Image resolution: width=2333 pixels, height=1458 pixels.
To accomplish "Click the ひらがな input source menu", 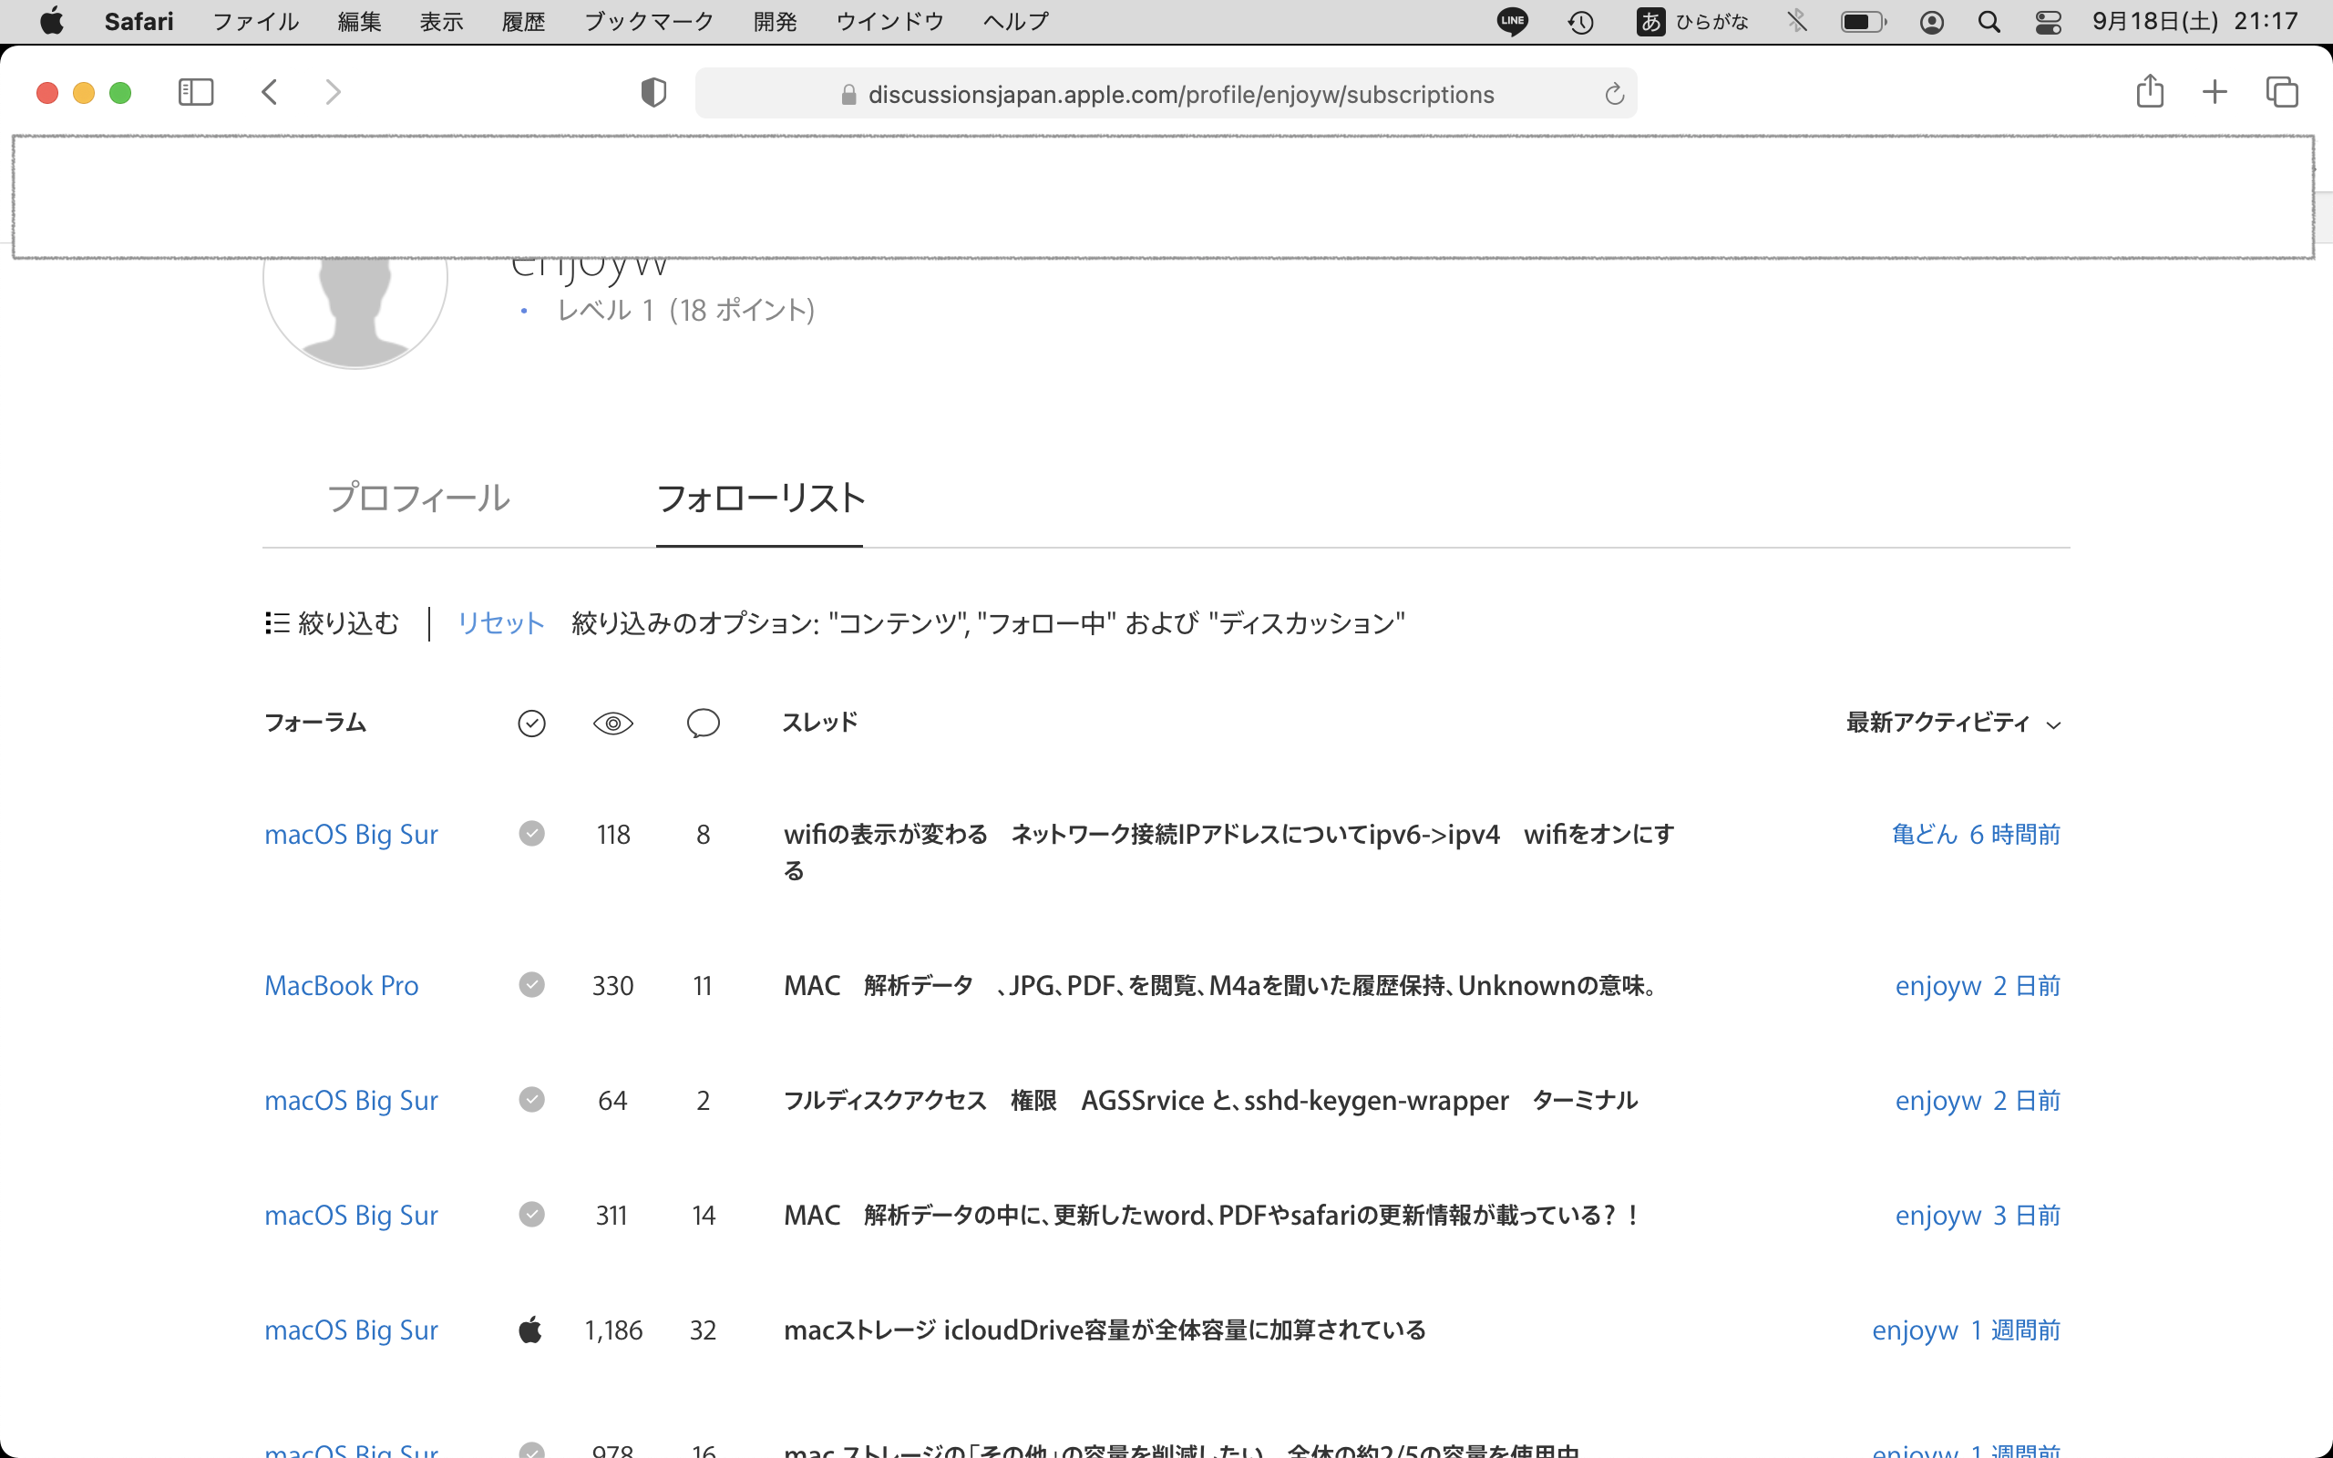I will click(1693, 21).
